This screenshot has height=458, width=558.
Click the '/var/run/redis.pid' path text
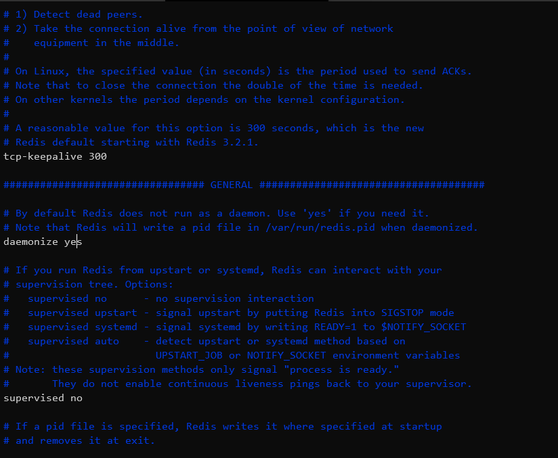tap(320, 227)
